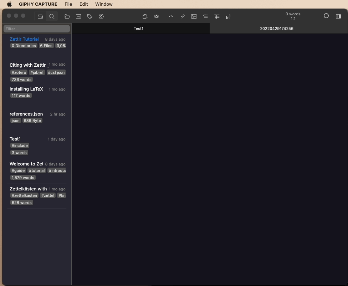Select the 20220429174256 document tab
The image size is (348, 286).
pos(277,29)
